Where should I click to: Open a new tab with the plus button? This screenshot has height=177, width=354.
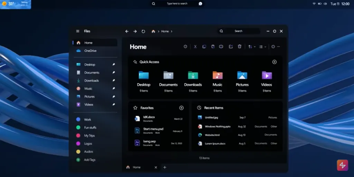pos(165,167)
